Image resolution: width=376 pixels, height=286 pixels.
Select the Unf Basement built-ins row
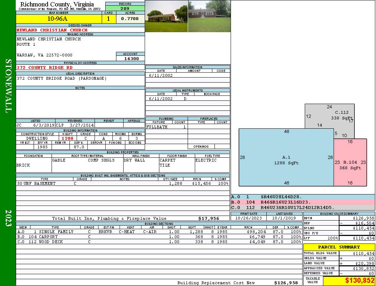point(122,183)
